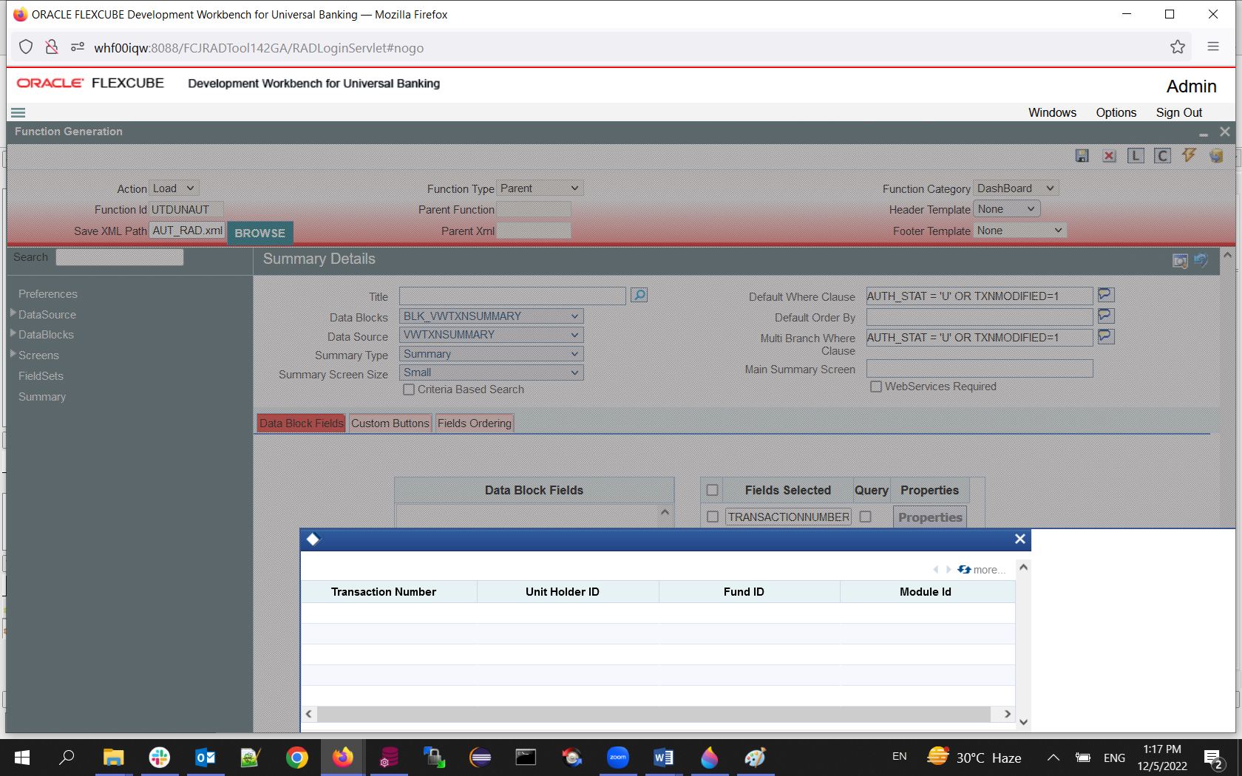Open the Header Template dropdown
The width and height of the screenshot is (1242, 776).
click(1007, 209)
